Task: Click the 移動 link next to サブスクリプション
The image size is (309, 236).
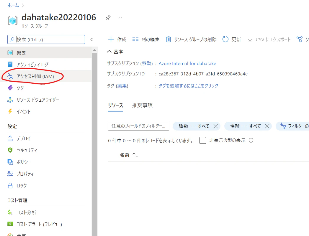Action: click(x=147, y=63)
